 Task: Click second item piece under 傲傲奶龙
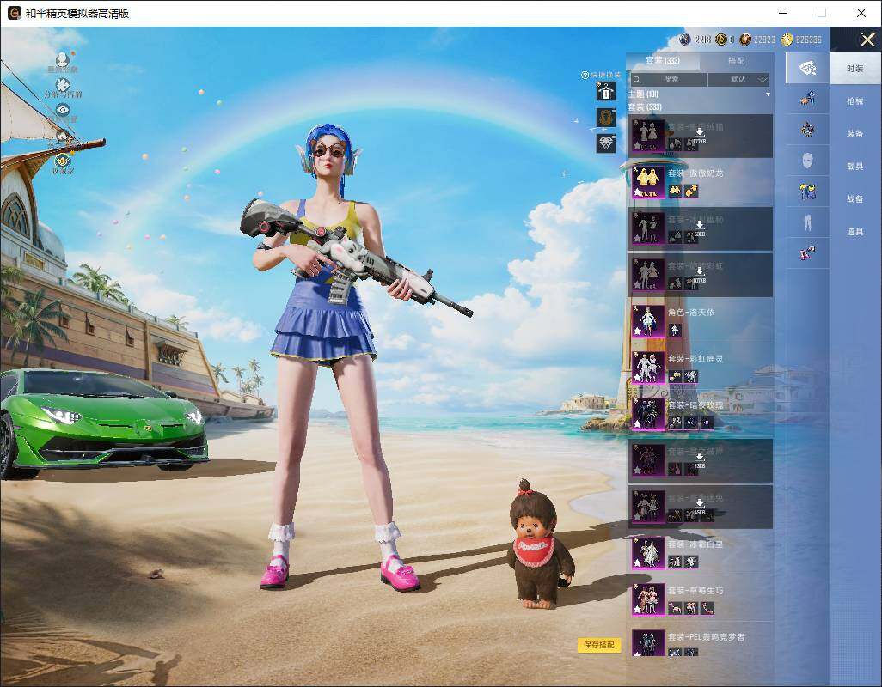pyautogui.click(x=691, y=192)
